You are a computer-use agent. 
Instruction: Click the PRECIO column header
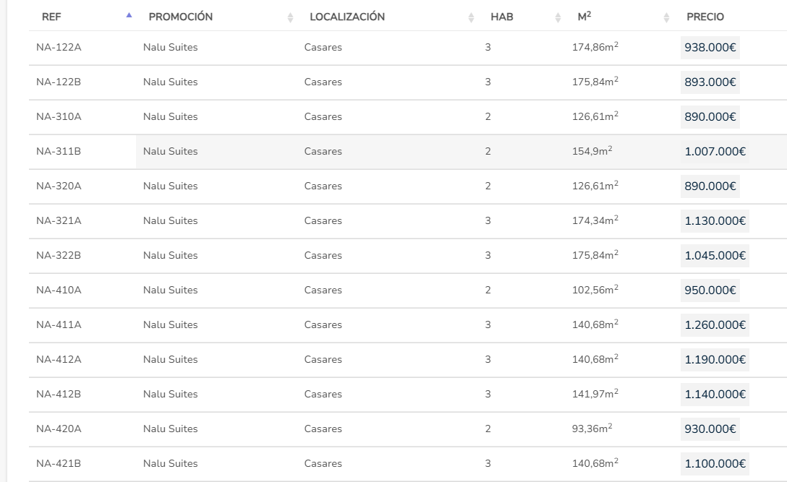(705, 17)
